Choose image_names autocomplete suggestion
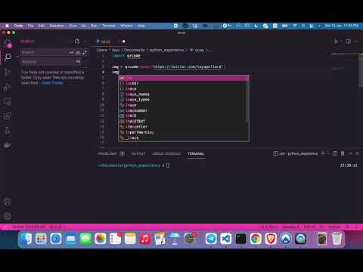 tap(184, 94)
